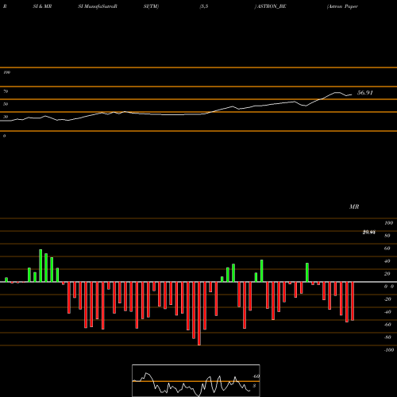Open the mini oscillator chart thumbnail

point(196,380)
